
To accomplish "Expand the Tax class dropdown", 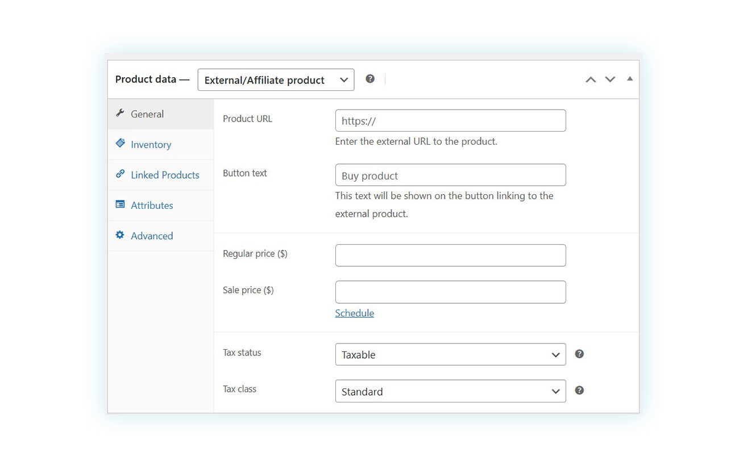I will pos(450,391).
